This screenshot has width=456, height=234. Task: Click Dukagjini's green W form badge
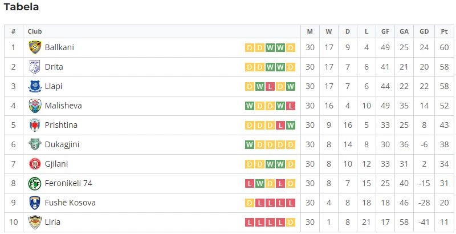(x=250, y=144)
